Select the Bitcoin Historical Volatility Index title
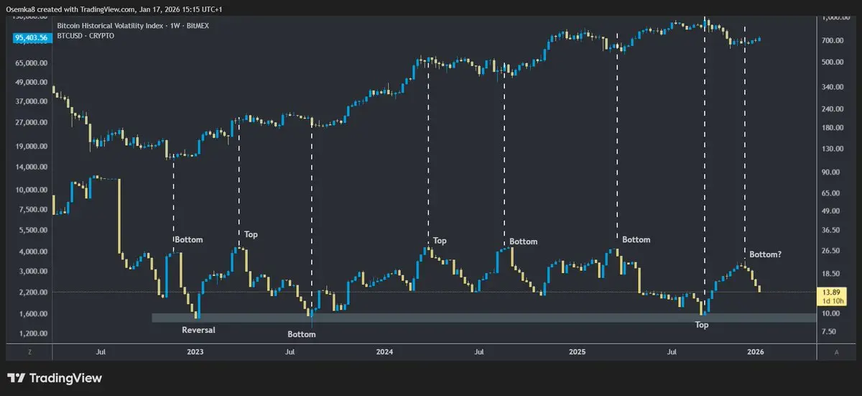The image size is (862, 396). (x=134, y=24)
